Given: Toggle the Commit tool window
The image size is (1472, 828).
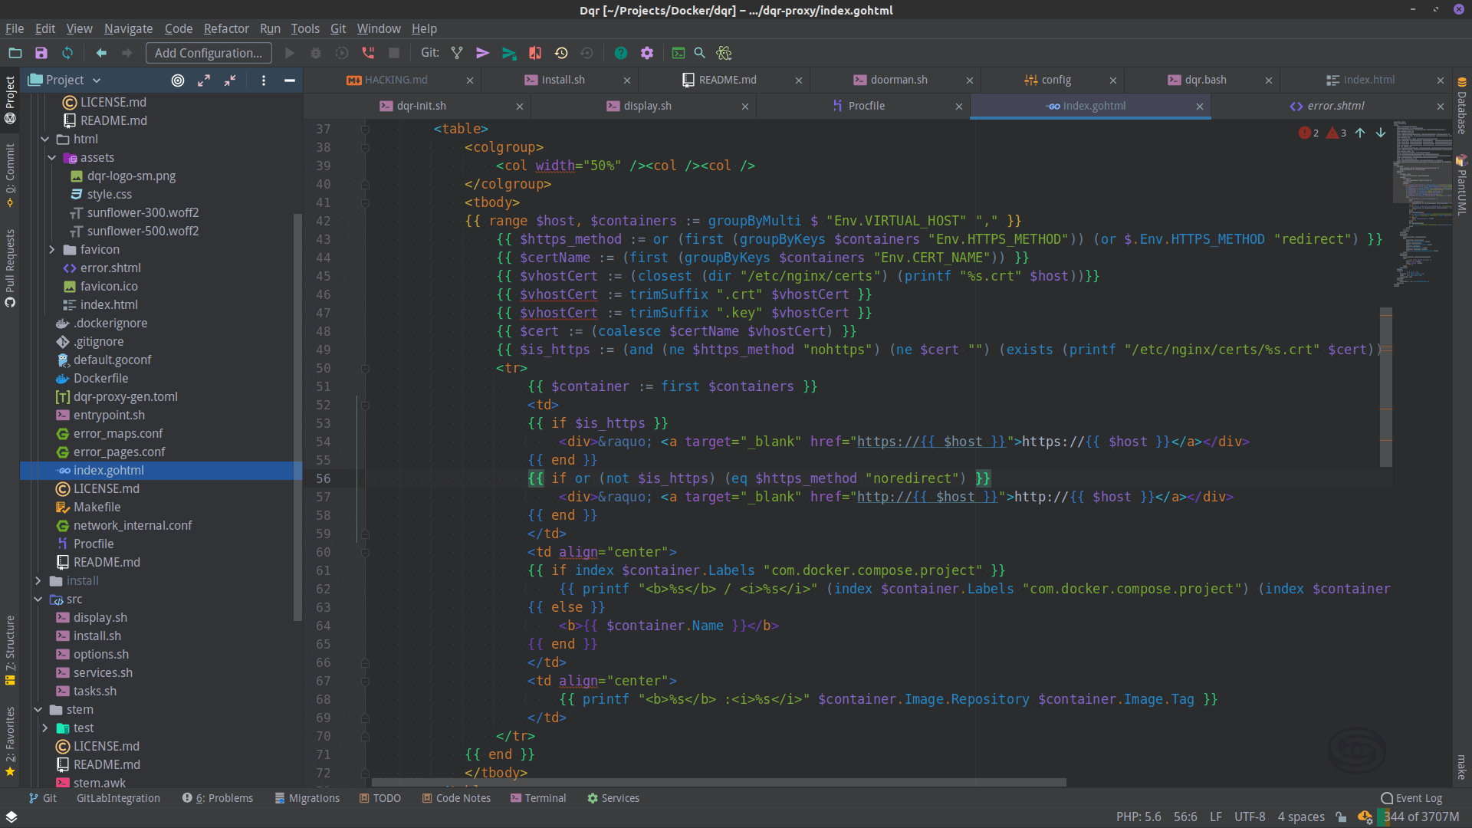Looking at the screenshot, I should pyautogui.click(x=10, y=176).
